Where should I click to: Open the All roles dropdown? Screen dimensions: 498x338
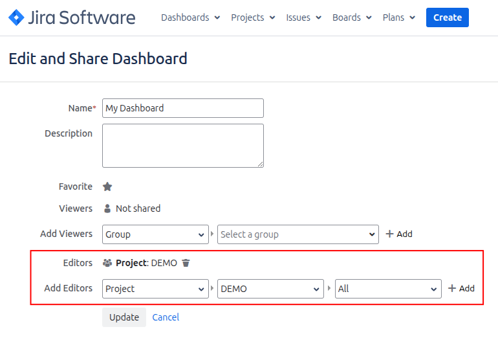(x=388, y=289)
